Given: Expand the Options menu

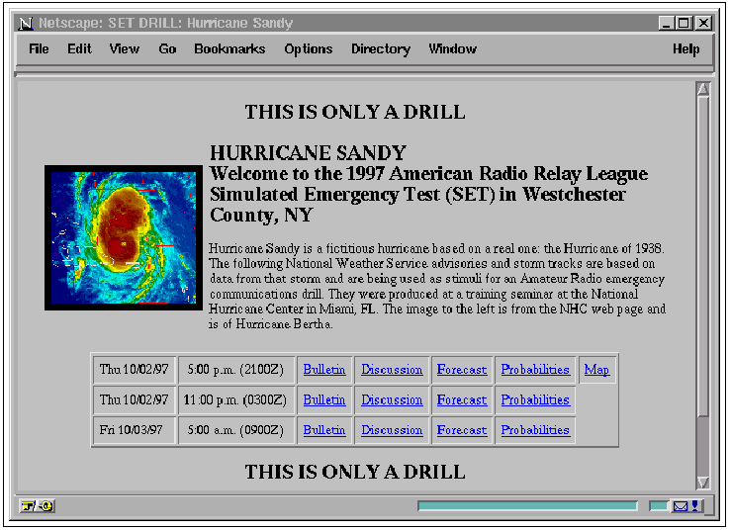Looking at the screenshot, I should click(309, 48).
